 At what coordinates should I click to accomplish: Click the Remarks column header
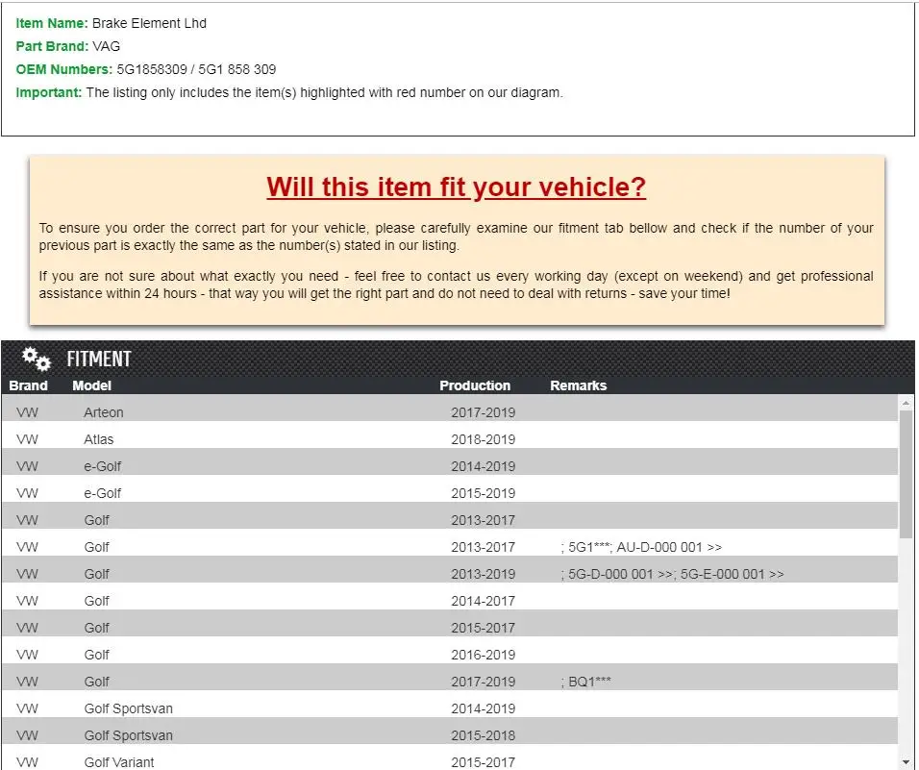[x=578, y=385]
